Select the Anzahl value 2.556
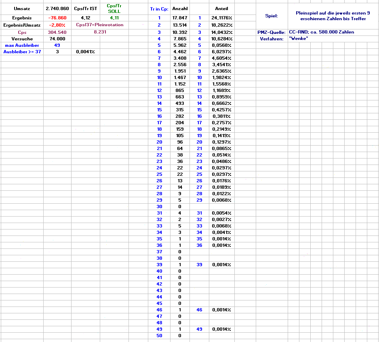Viewport: 379px width, 342px height. click(x=180, y=65)
